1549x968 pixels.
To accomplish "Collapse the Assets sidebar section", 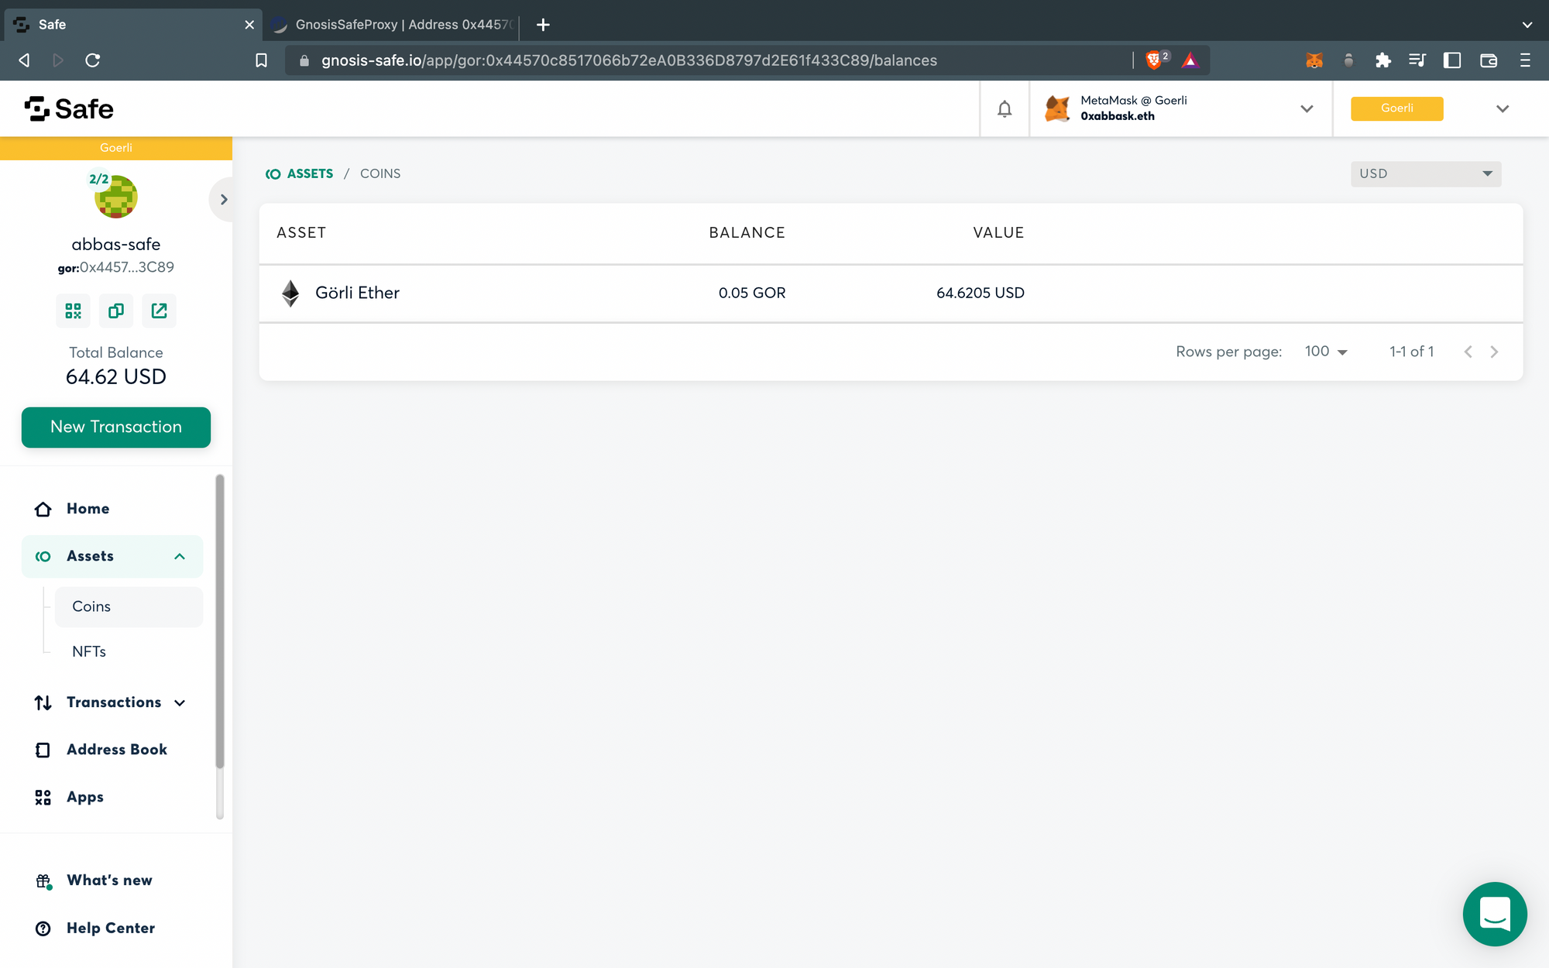I will (179, 556).
